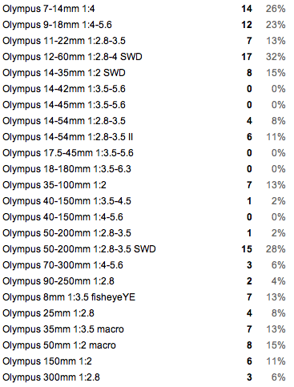
Task: Click the Olympus 300mm 1:2.8 entry
Action: 51,377
